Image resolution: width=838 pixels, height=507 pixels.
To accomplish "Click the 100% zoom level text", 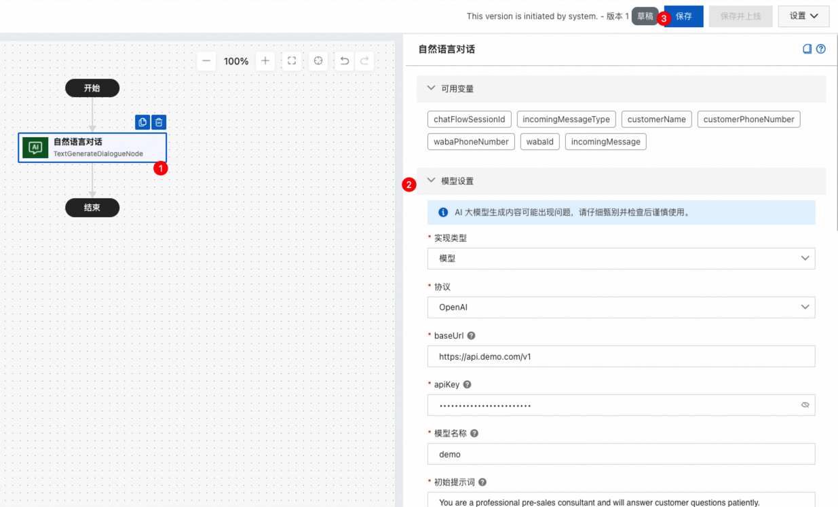I will coord(236,61).
